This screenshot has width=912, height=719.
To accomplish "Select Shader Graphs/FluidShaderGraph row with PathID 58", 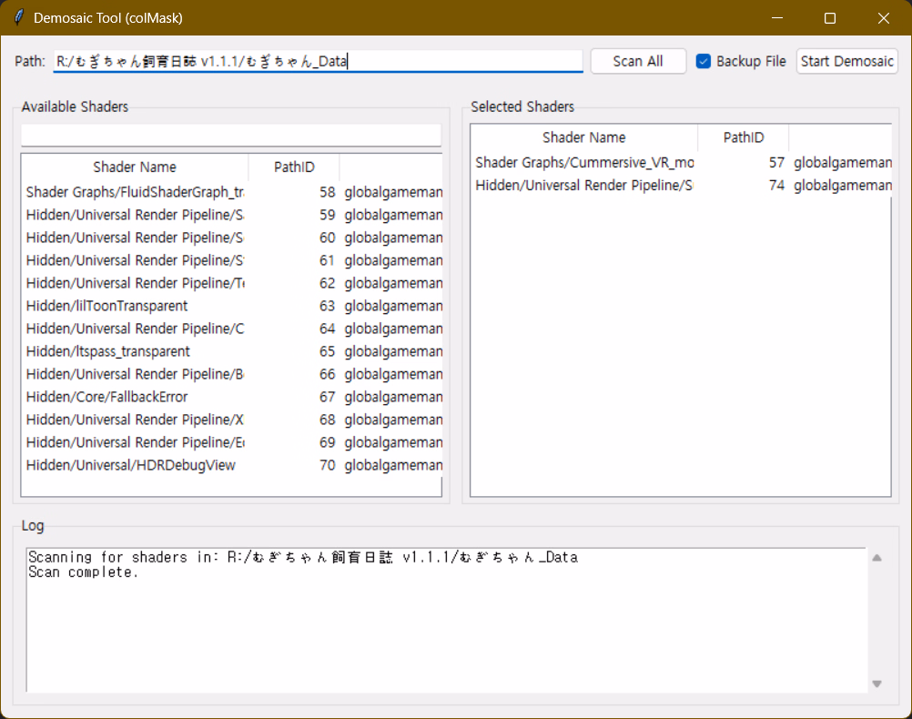I will (x=135, y=192).
